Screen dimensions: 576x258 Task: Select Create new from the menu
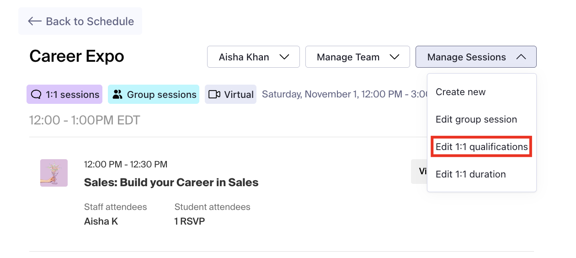(x=460, y=92)
